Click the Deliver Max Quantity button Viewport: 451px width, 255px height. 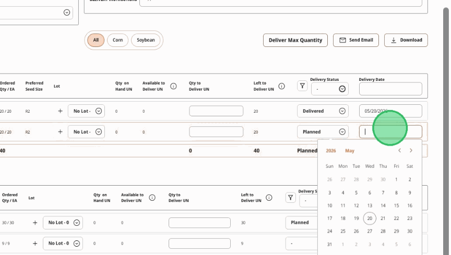tap(295, 40)
